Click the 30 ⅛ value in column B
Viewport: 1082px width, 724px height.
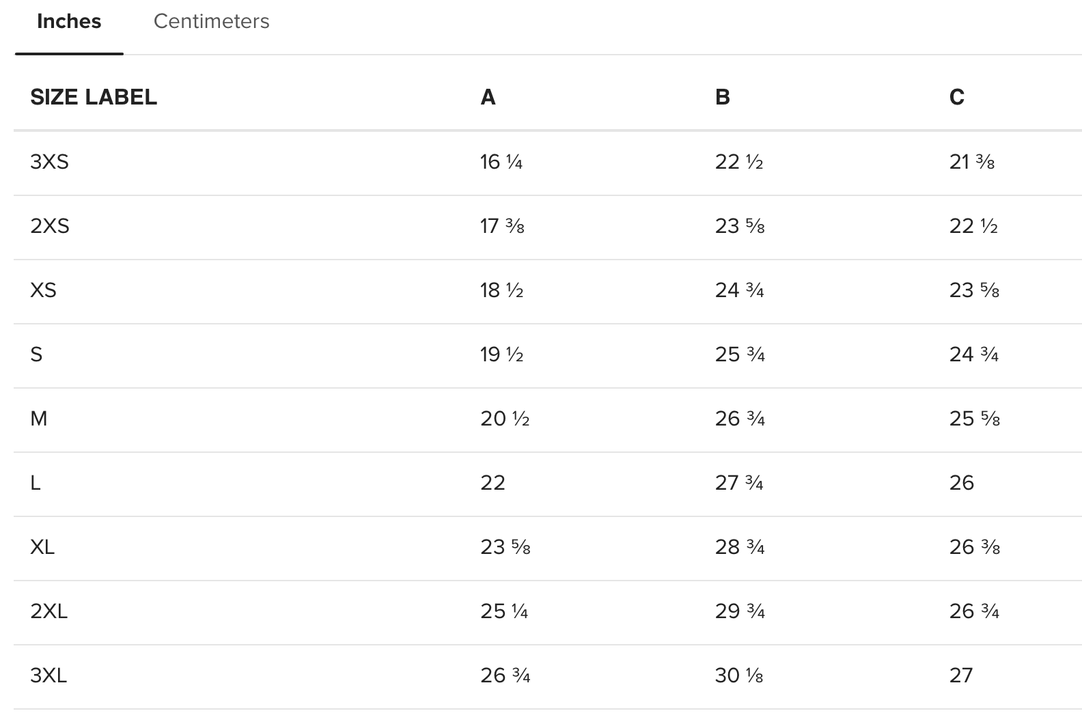tap(738, 676)
